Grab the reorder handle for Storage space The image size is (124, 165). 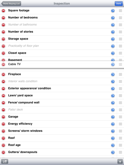coord(120,39)
